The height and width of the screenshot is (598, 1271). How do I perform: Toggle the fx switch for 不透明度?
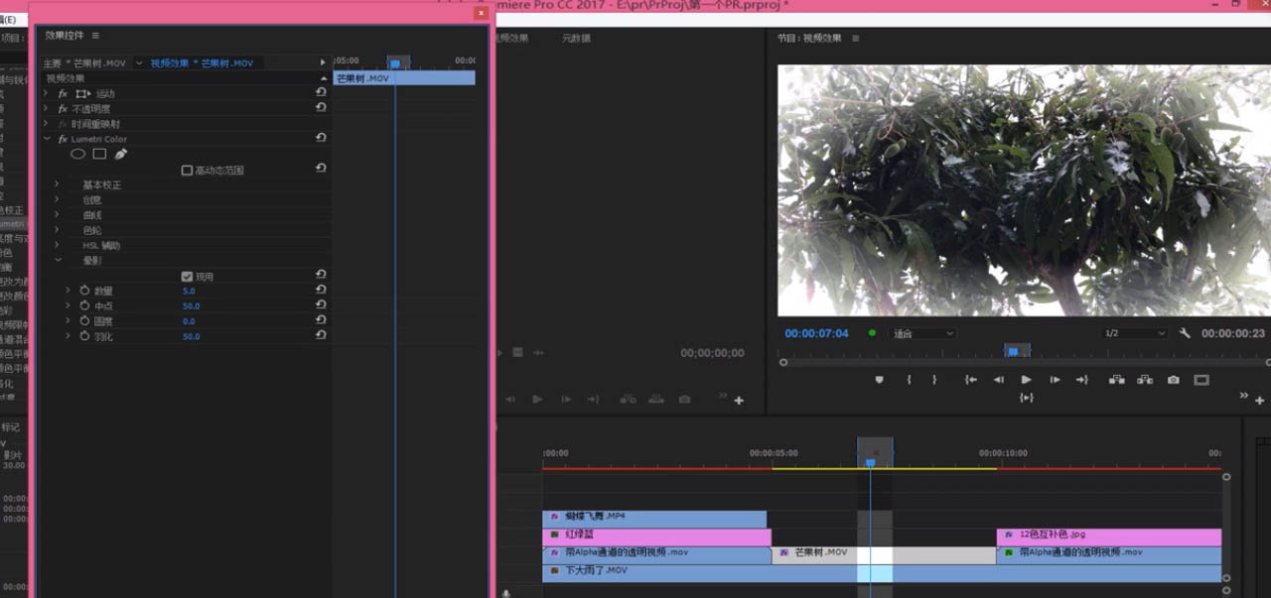[x=63, y=109]
